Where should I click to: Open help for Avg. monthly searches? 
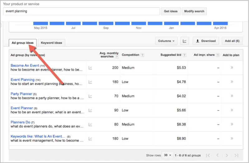[117, 57]
